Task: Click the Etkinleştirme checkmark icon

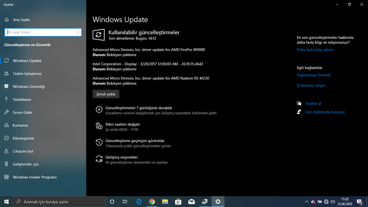Action: click(x=7, y=138)
